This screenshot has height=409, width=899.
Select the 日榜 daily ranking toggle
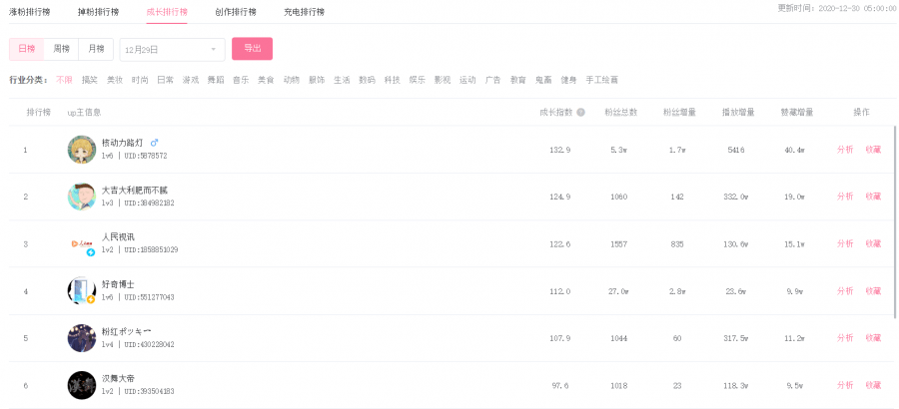coord(26,49)
